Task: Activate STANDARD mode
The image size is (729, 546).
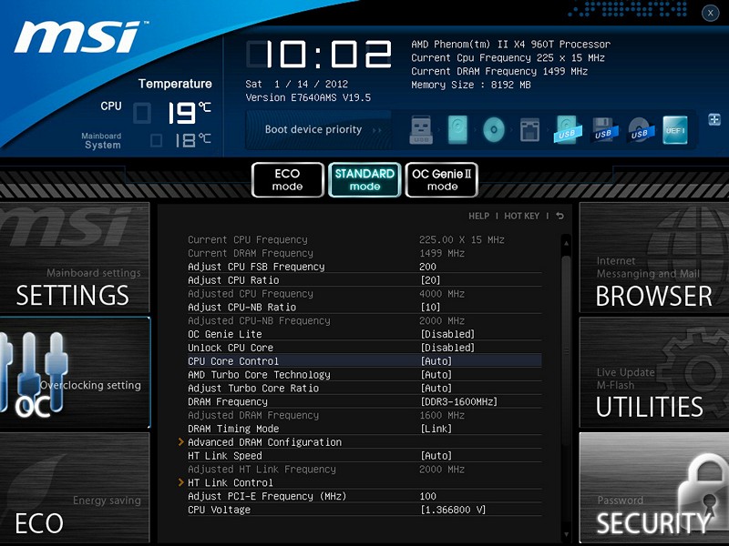Action: [364, 179]
